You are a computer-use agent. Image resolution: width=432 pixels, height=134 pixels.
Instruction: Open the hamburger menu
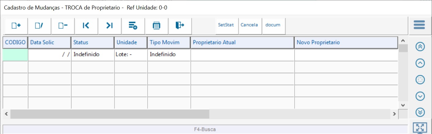coord(419,25)
